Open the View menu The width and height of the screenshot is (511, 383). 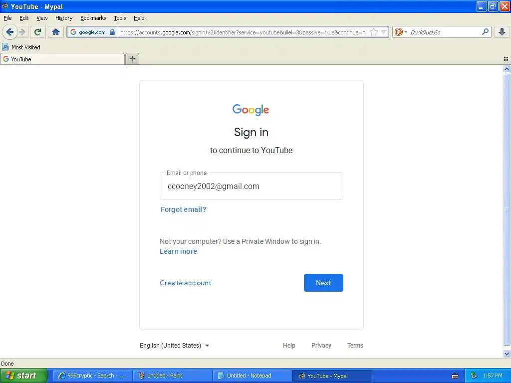pyautogui.click(x=42, y=18)
